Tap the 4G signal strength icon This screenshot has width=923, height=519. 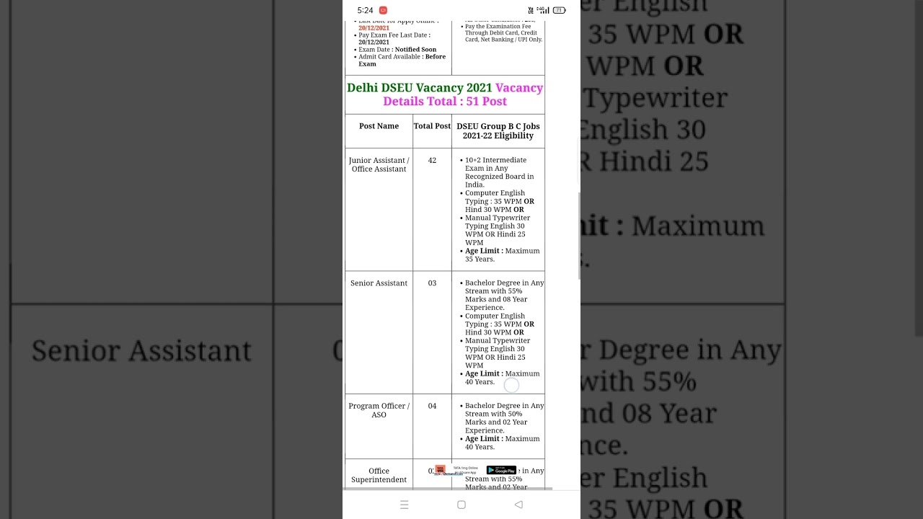point(544,10)
